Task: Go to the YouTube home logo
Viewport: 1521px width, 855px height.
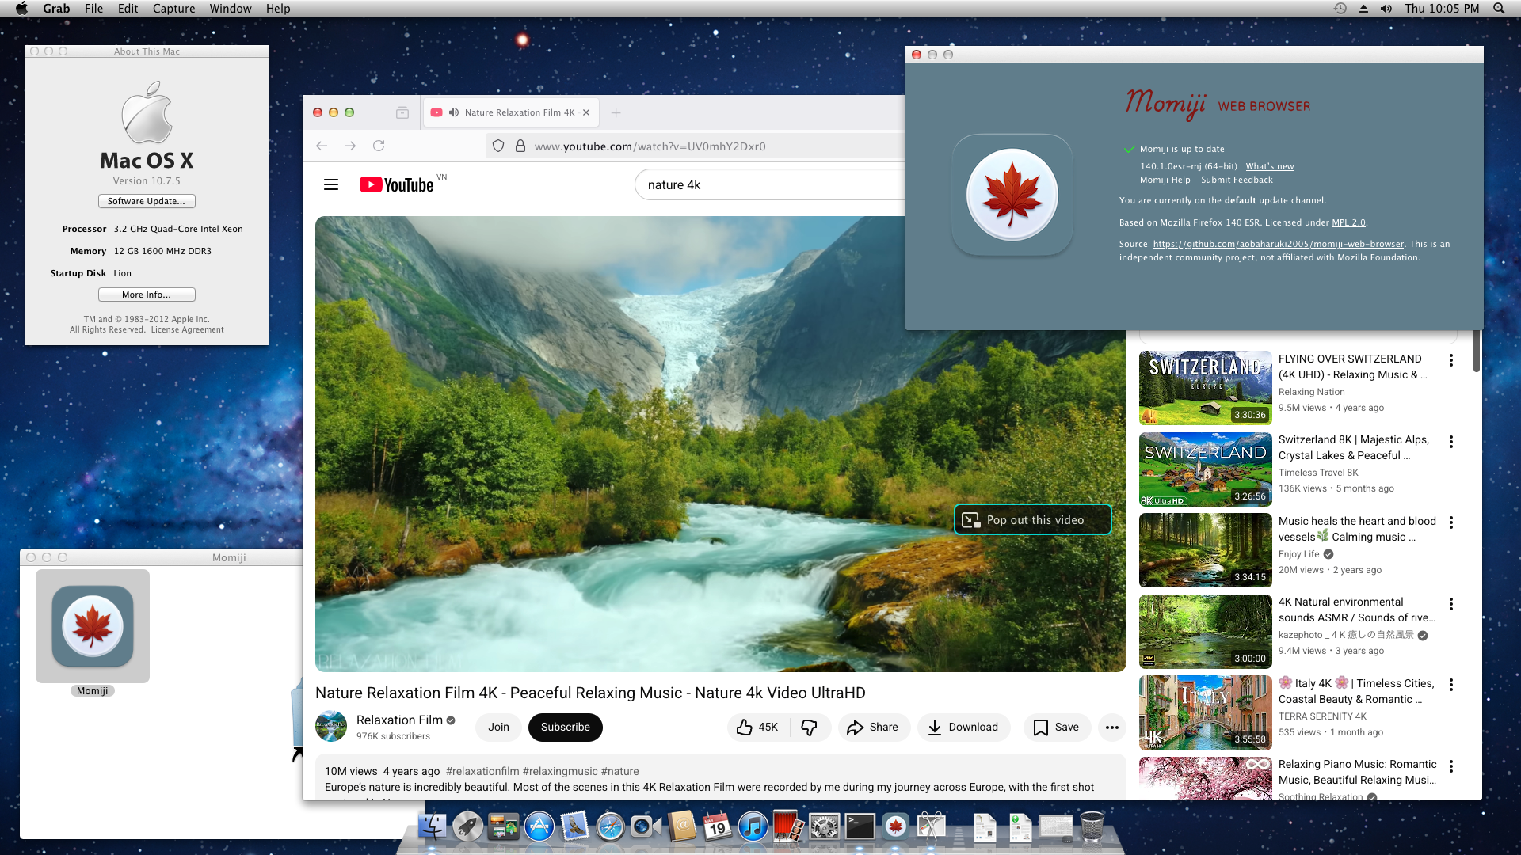Action: (397, 184)
